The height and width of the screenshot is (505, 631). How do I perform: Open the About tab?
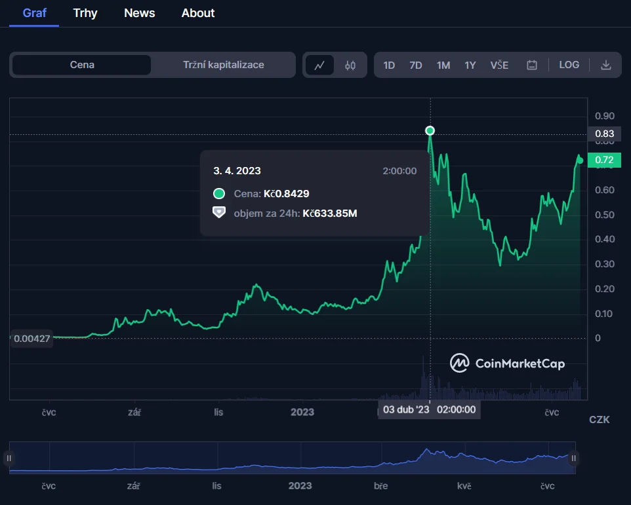198,13
